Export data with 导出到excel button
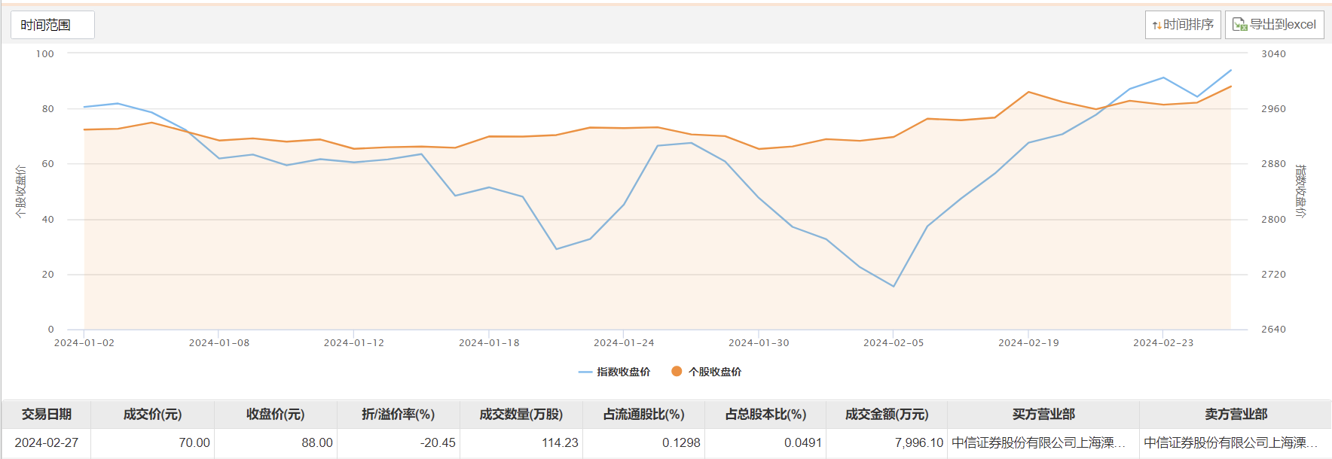Viewport: 1332px width, 459px height. [x=1275, y=25]
